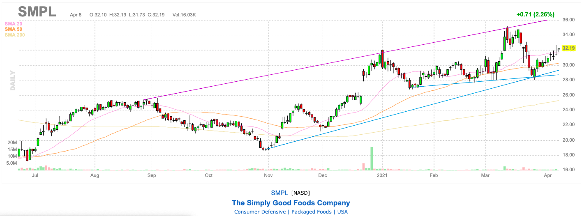The image size is (582, 216).
Task: Click the SMPL ticker link below chart
Action: [x=279, y=193]
